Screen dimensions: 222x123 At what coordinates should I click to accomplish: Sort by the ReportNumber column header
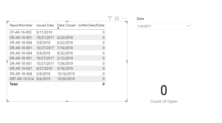click(21, 25)
